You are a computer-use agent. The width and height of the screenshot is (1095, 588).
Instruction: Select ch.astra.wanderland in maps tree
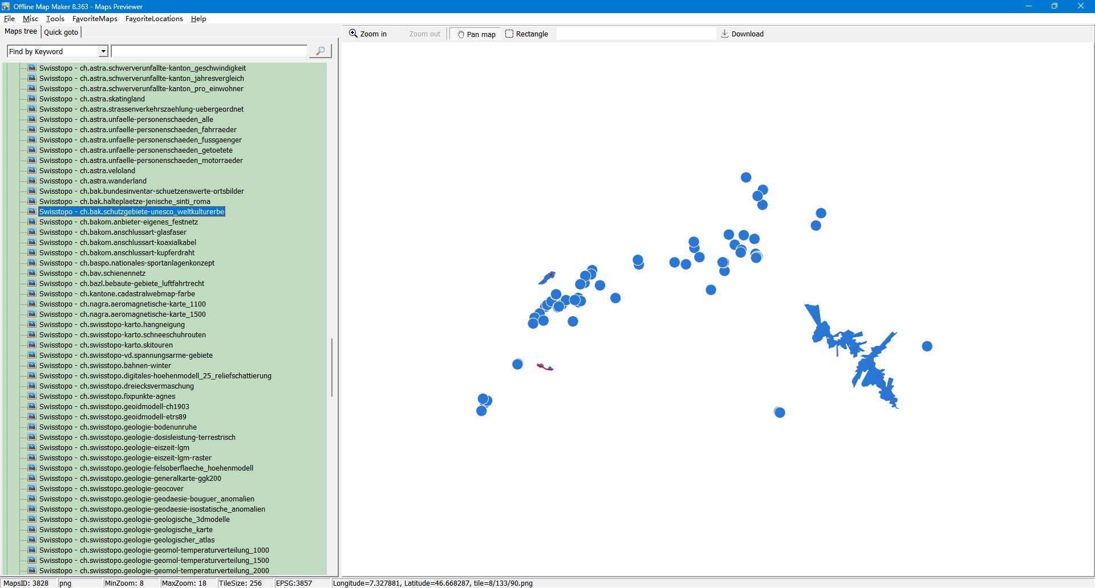pyautogui.click(x=113, y=181)
